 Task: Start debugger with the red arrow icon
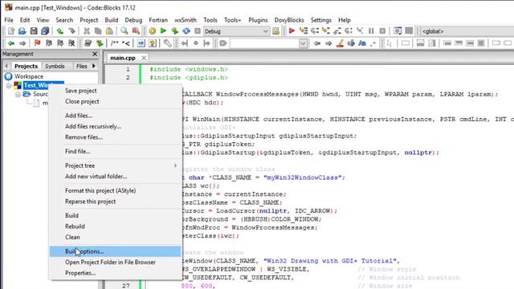292,31
